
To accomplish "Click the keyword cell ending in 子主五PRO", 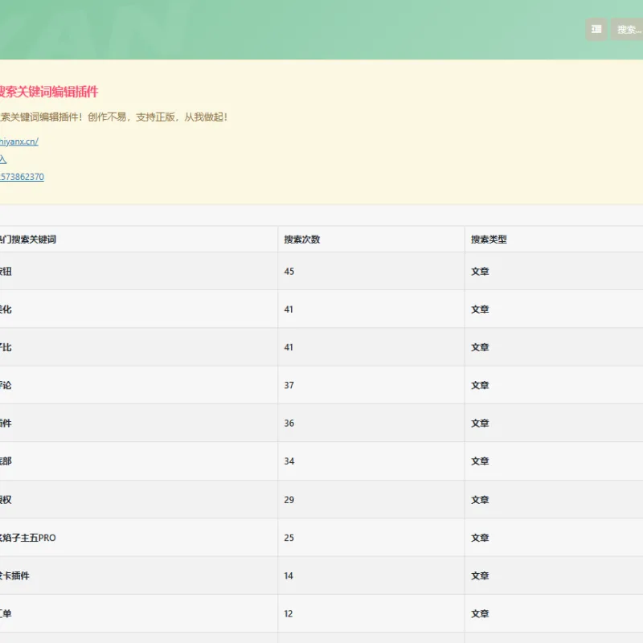I will click(138, 537).
